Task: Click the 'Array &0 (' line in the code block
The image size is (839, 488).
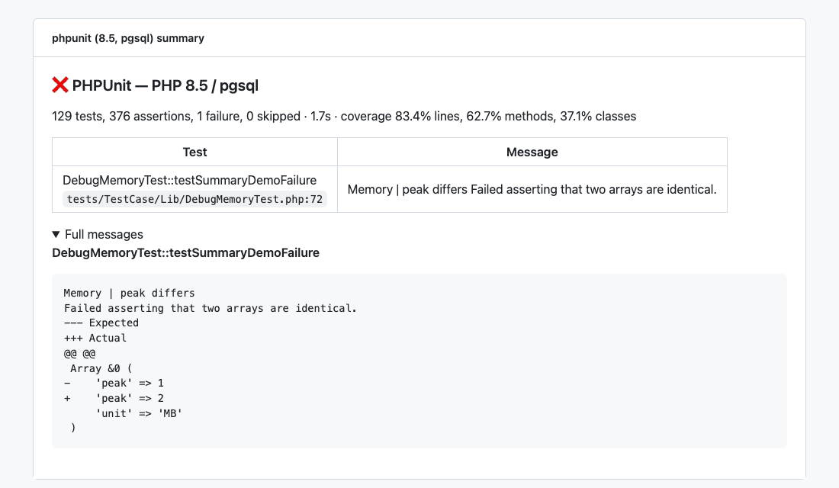Action: [x=101, y=368]
